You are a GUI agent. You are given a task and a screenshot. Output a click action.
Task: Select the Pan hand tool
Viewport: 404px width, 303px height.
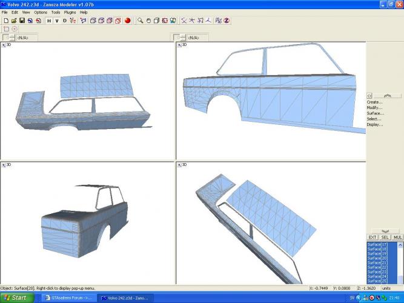pos(148,21)
